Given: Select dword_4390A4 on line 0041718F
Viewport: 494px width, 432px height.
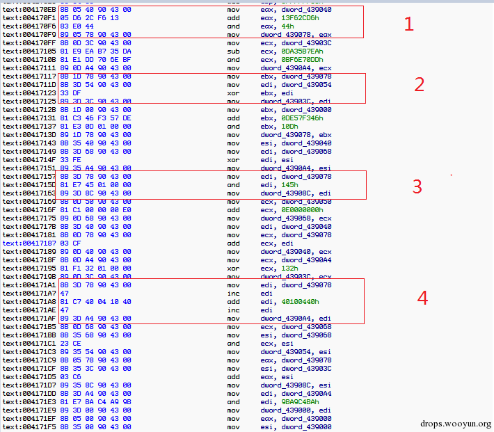Looking at the screenshot, I should pos(306,260).
